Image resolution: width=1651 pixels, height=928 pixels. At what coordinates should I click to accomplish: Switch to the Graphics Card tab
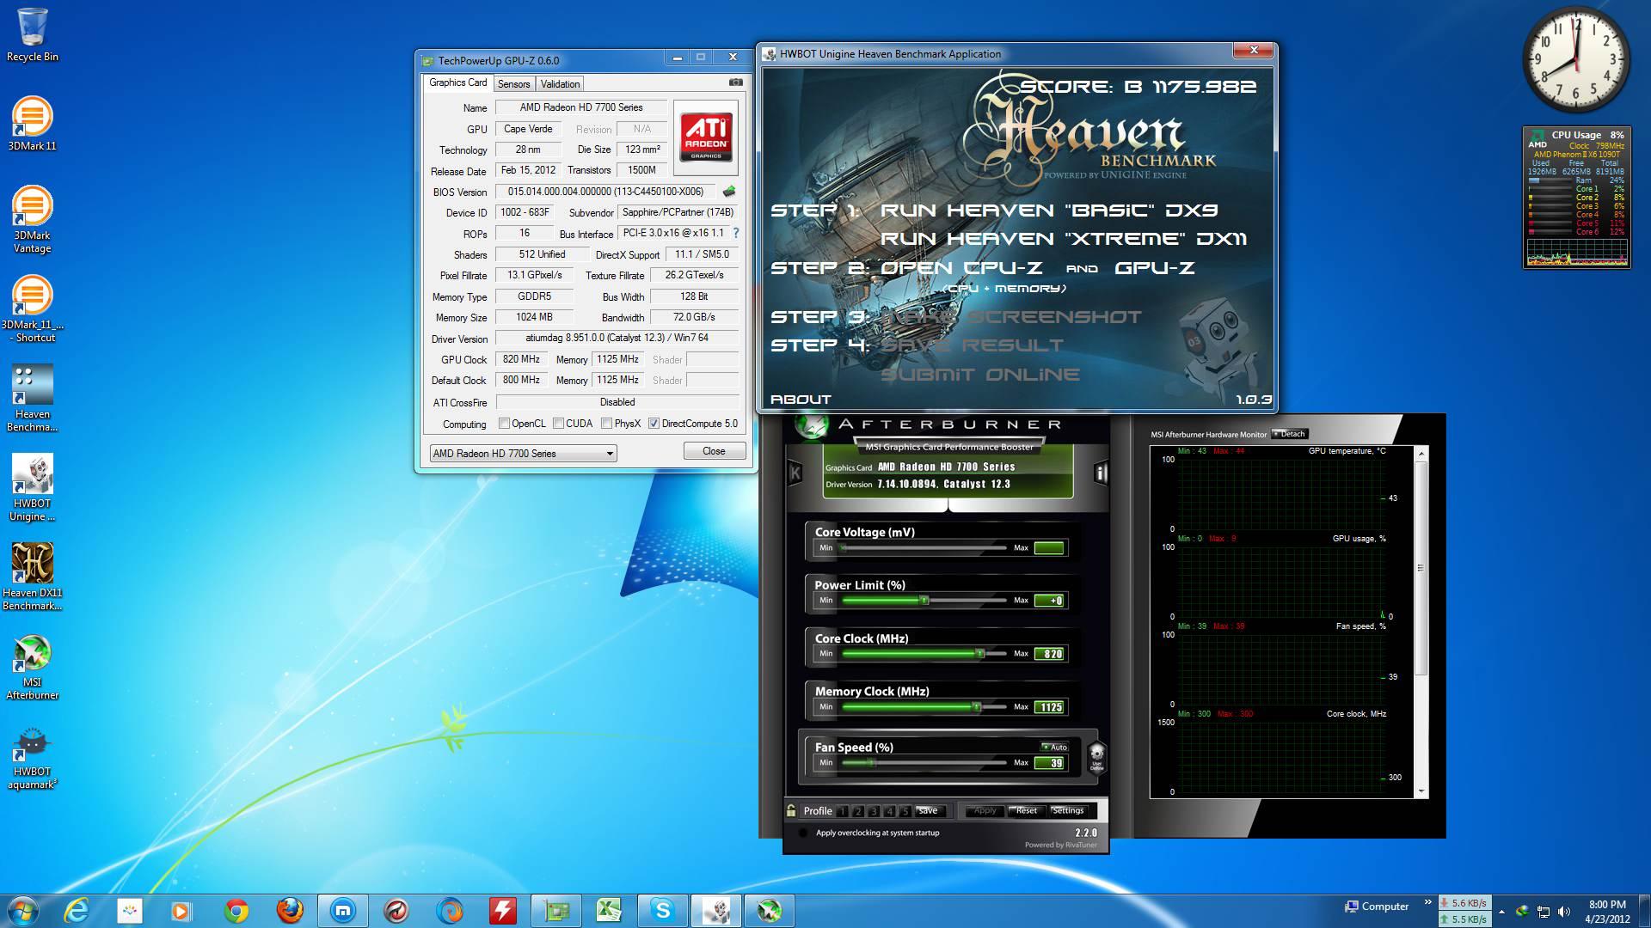[x=458, y=82]
